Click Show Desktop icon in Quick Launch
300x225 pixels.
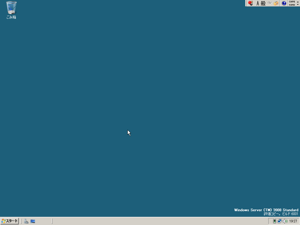(x=33, y=221)
